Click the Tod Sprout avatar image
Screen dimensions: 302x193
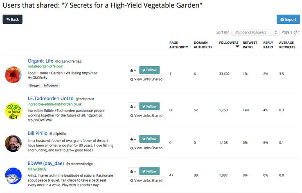[13, 111]
